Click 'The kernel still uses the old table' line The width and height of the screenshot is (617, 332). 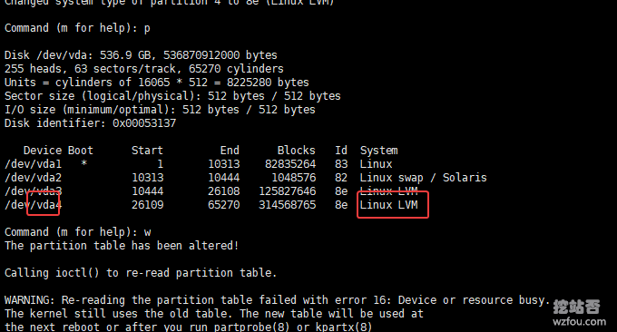pyautogui.click(x=214, y=314)
